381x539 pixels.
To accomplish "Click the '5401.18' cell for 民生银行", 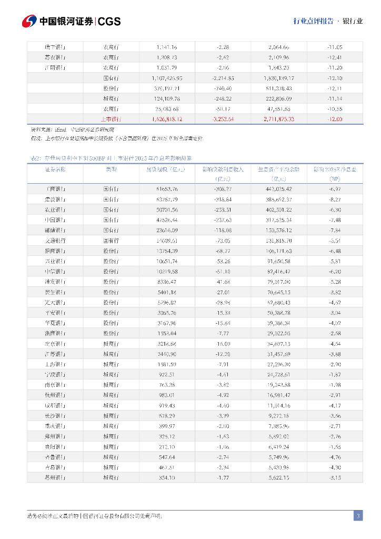I will 167,292.
